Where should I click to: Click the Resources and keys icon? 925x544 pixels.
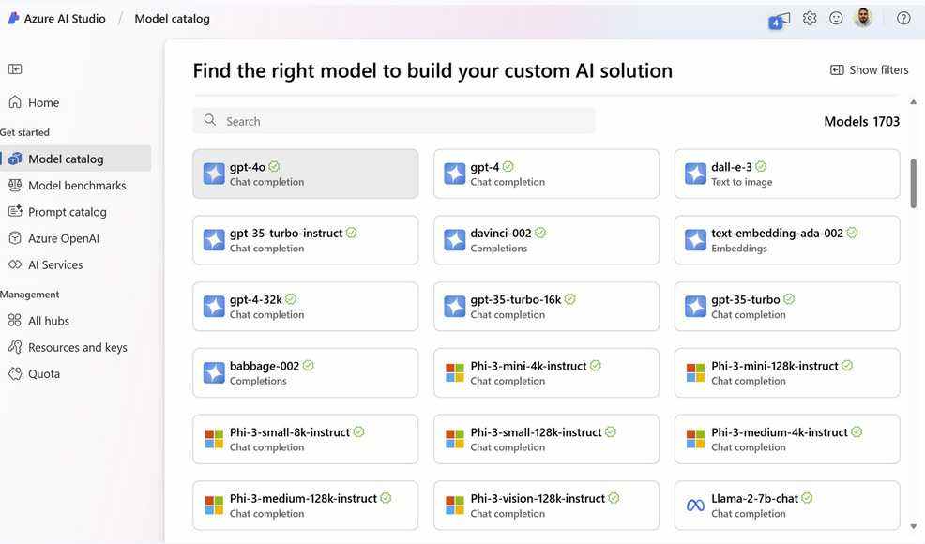(x=15, y=347)
